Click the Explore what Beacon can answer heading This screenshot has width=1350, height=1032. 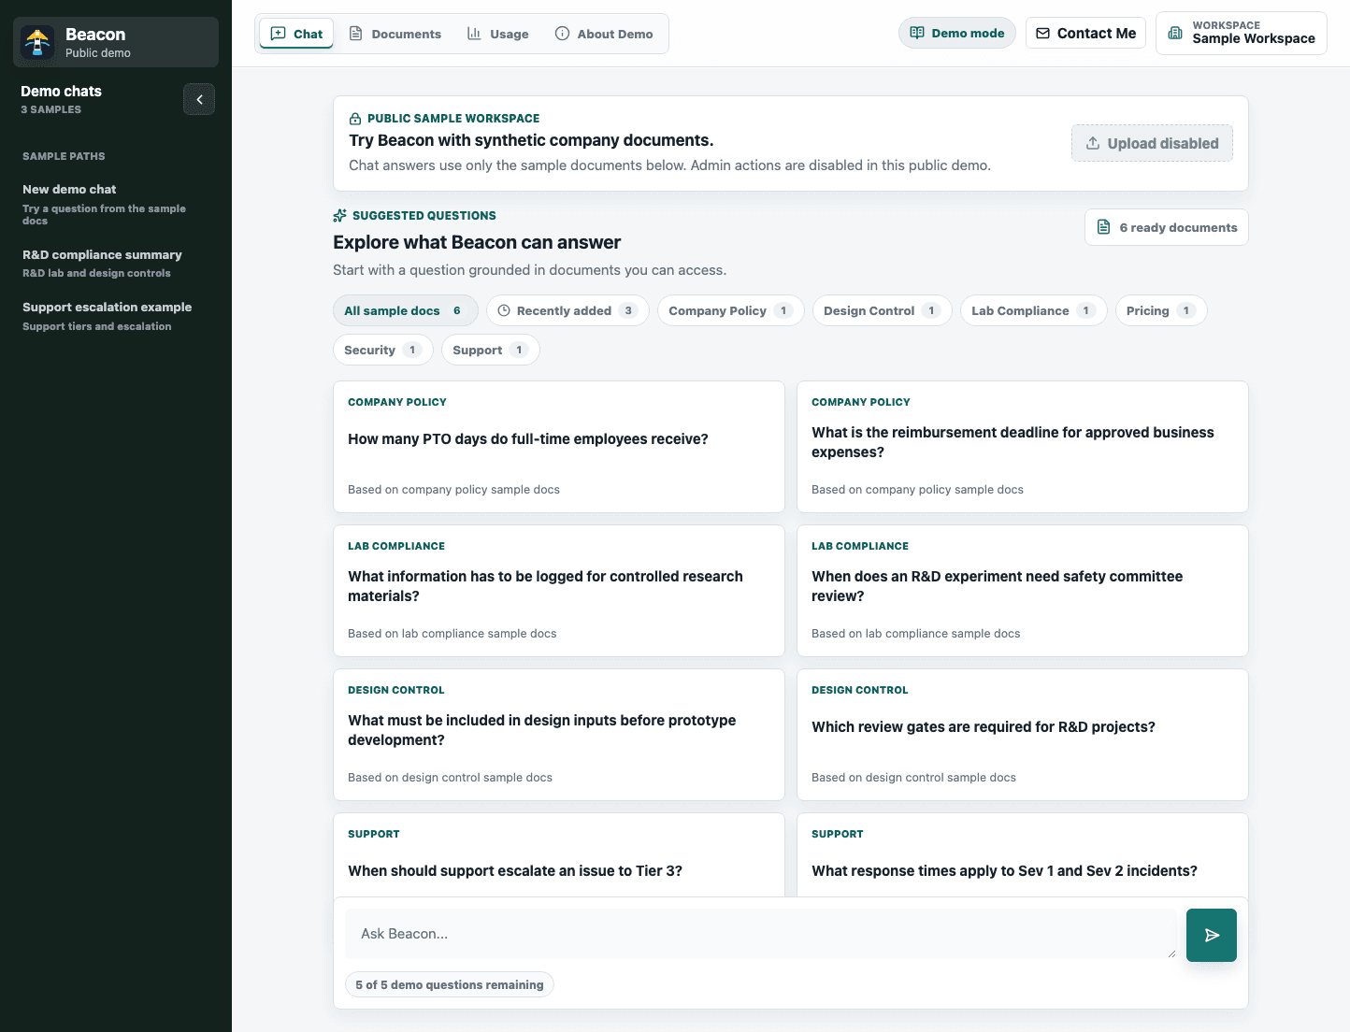click(477, 243)
